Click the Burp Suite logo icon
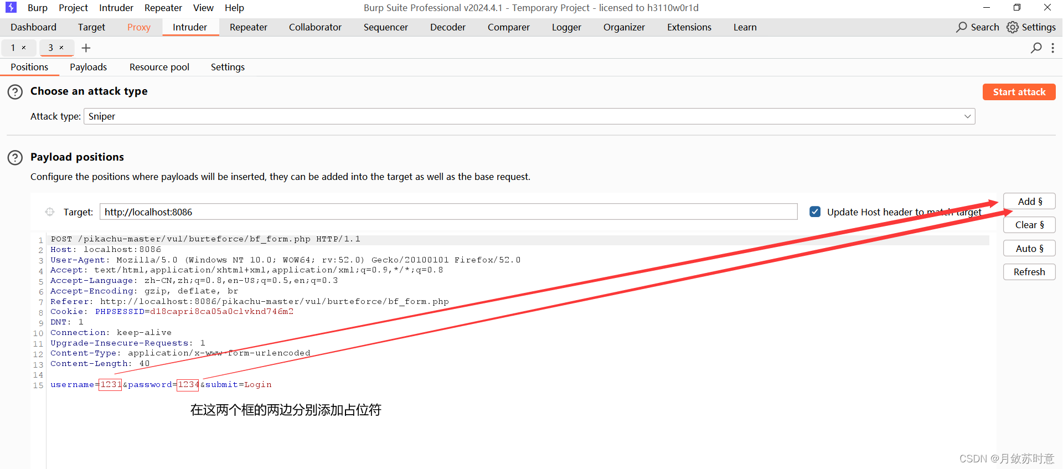 click(x=11, y=7)
